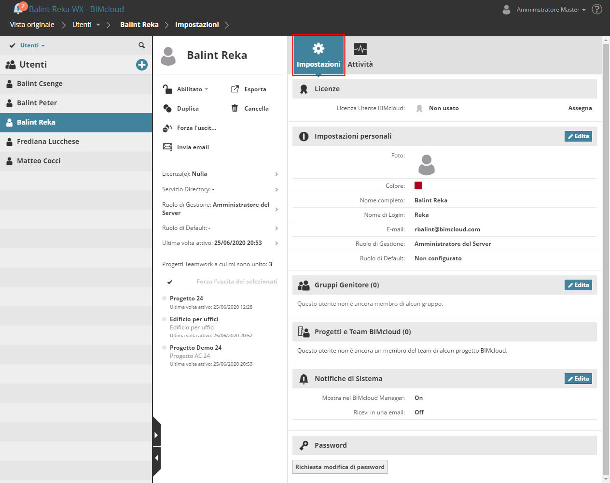Toggle the Utenti filter checkmark
Viewport: 610px width, 483px height.
click(13, 45)
